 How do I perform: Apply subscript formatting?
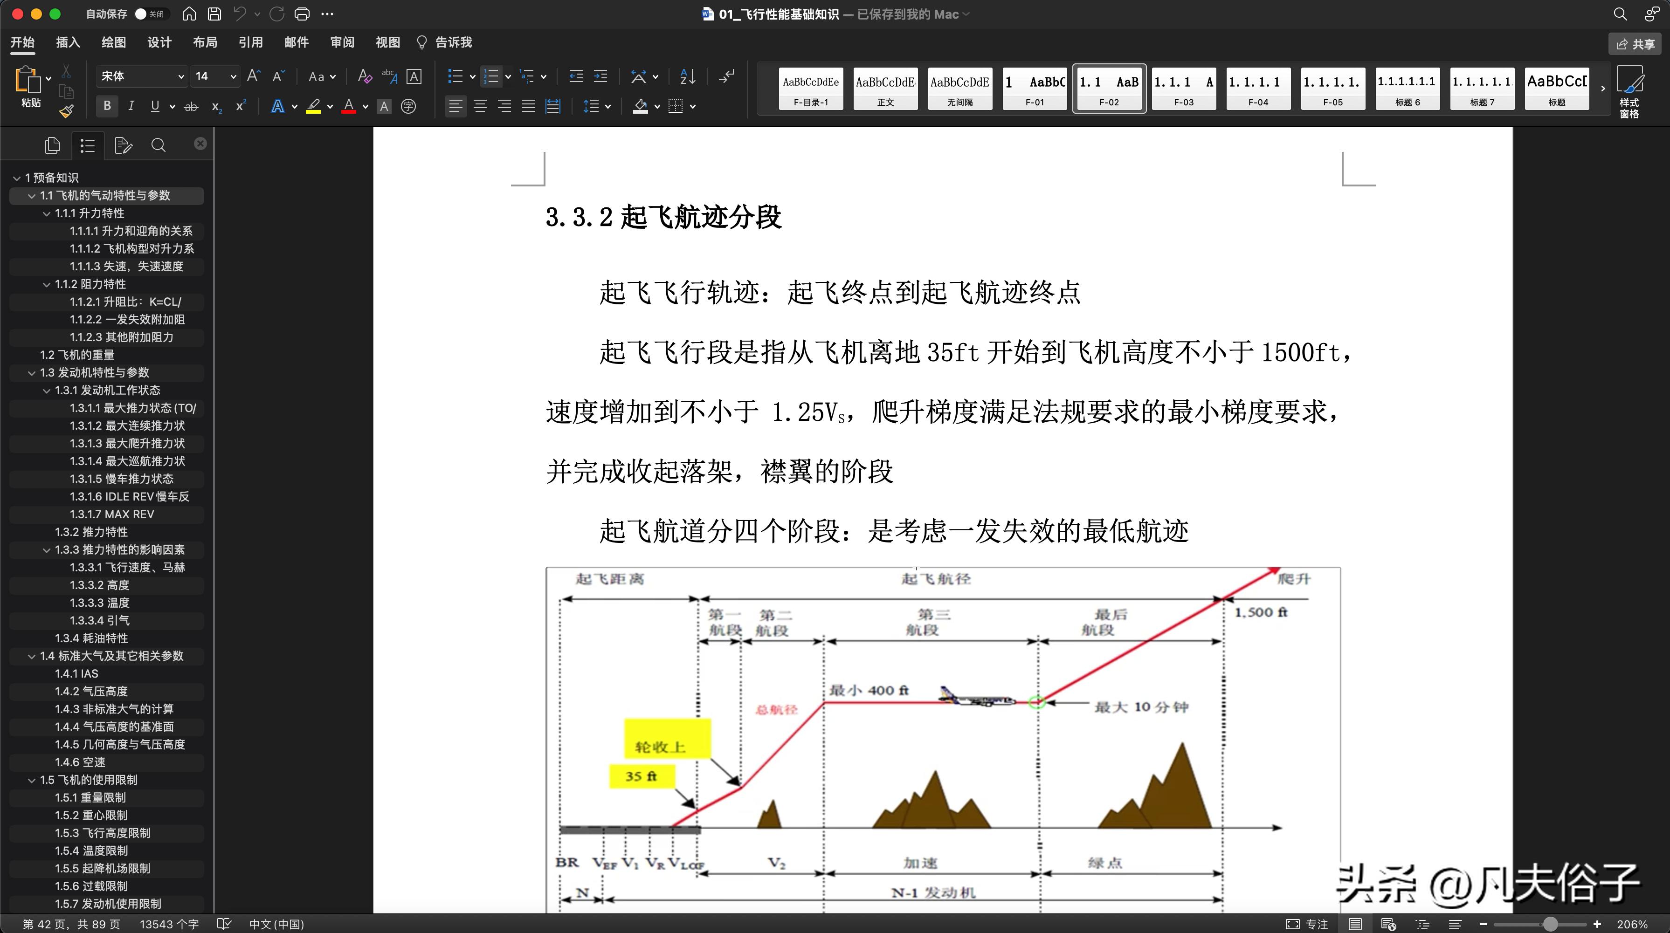215,107
